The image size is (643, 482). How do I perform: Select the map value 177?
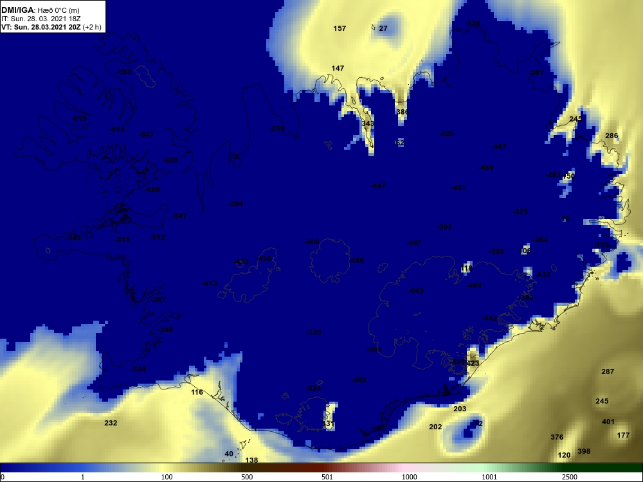coord(623,435)
